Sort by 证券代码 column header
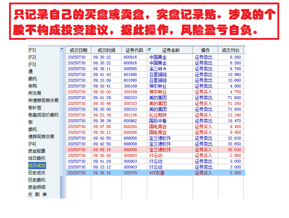289x218 pixels. coord(134,50)
